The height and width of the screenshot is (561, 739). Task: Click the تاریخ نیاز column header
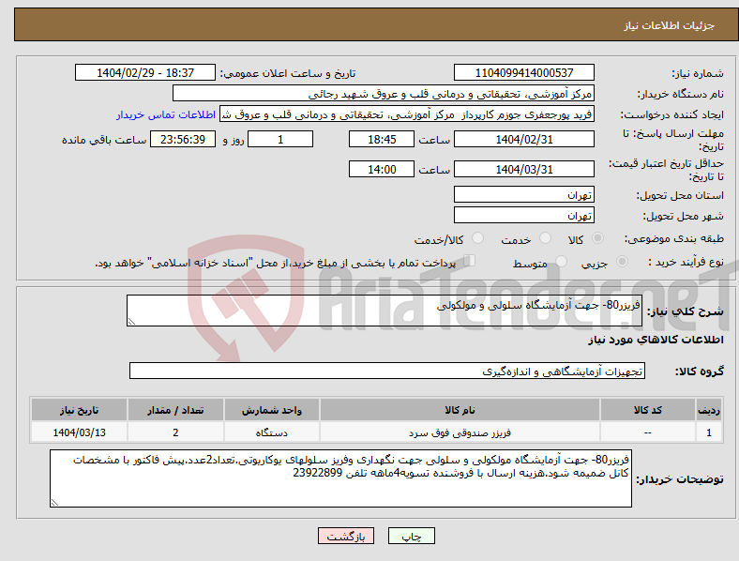tap(79, 410)
